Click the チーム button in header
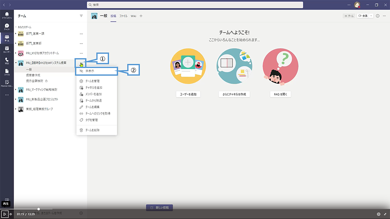The height and width of the screenshot is (219, 390). pyautogui.click(x=349, y=16)
